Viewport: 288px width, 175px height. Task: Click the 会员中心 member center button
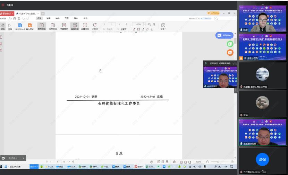213,13
